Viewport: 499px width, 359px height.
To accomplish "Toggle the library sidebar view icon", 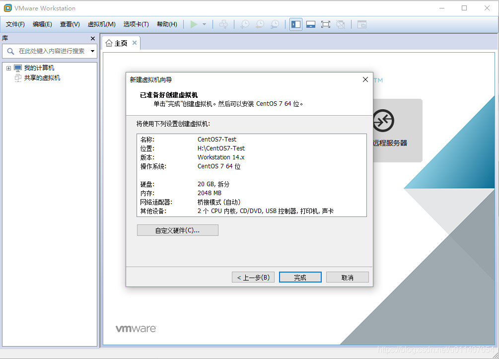I will (296, 24).
